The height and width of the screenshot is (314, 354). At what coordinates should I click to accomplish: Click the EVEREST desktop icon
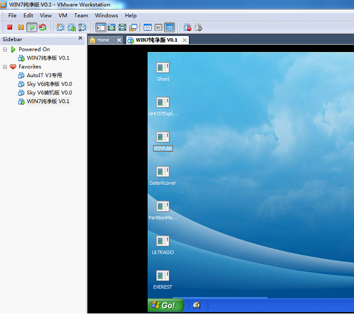163,276
